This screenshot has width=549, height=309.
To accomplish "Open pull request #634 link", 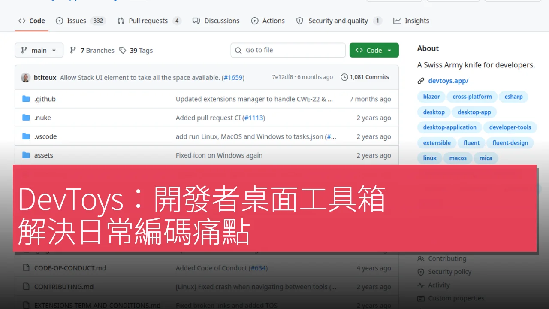I will click(x=258, y=268).
